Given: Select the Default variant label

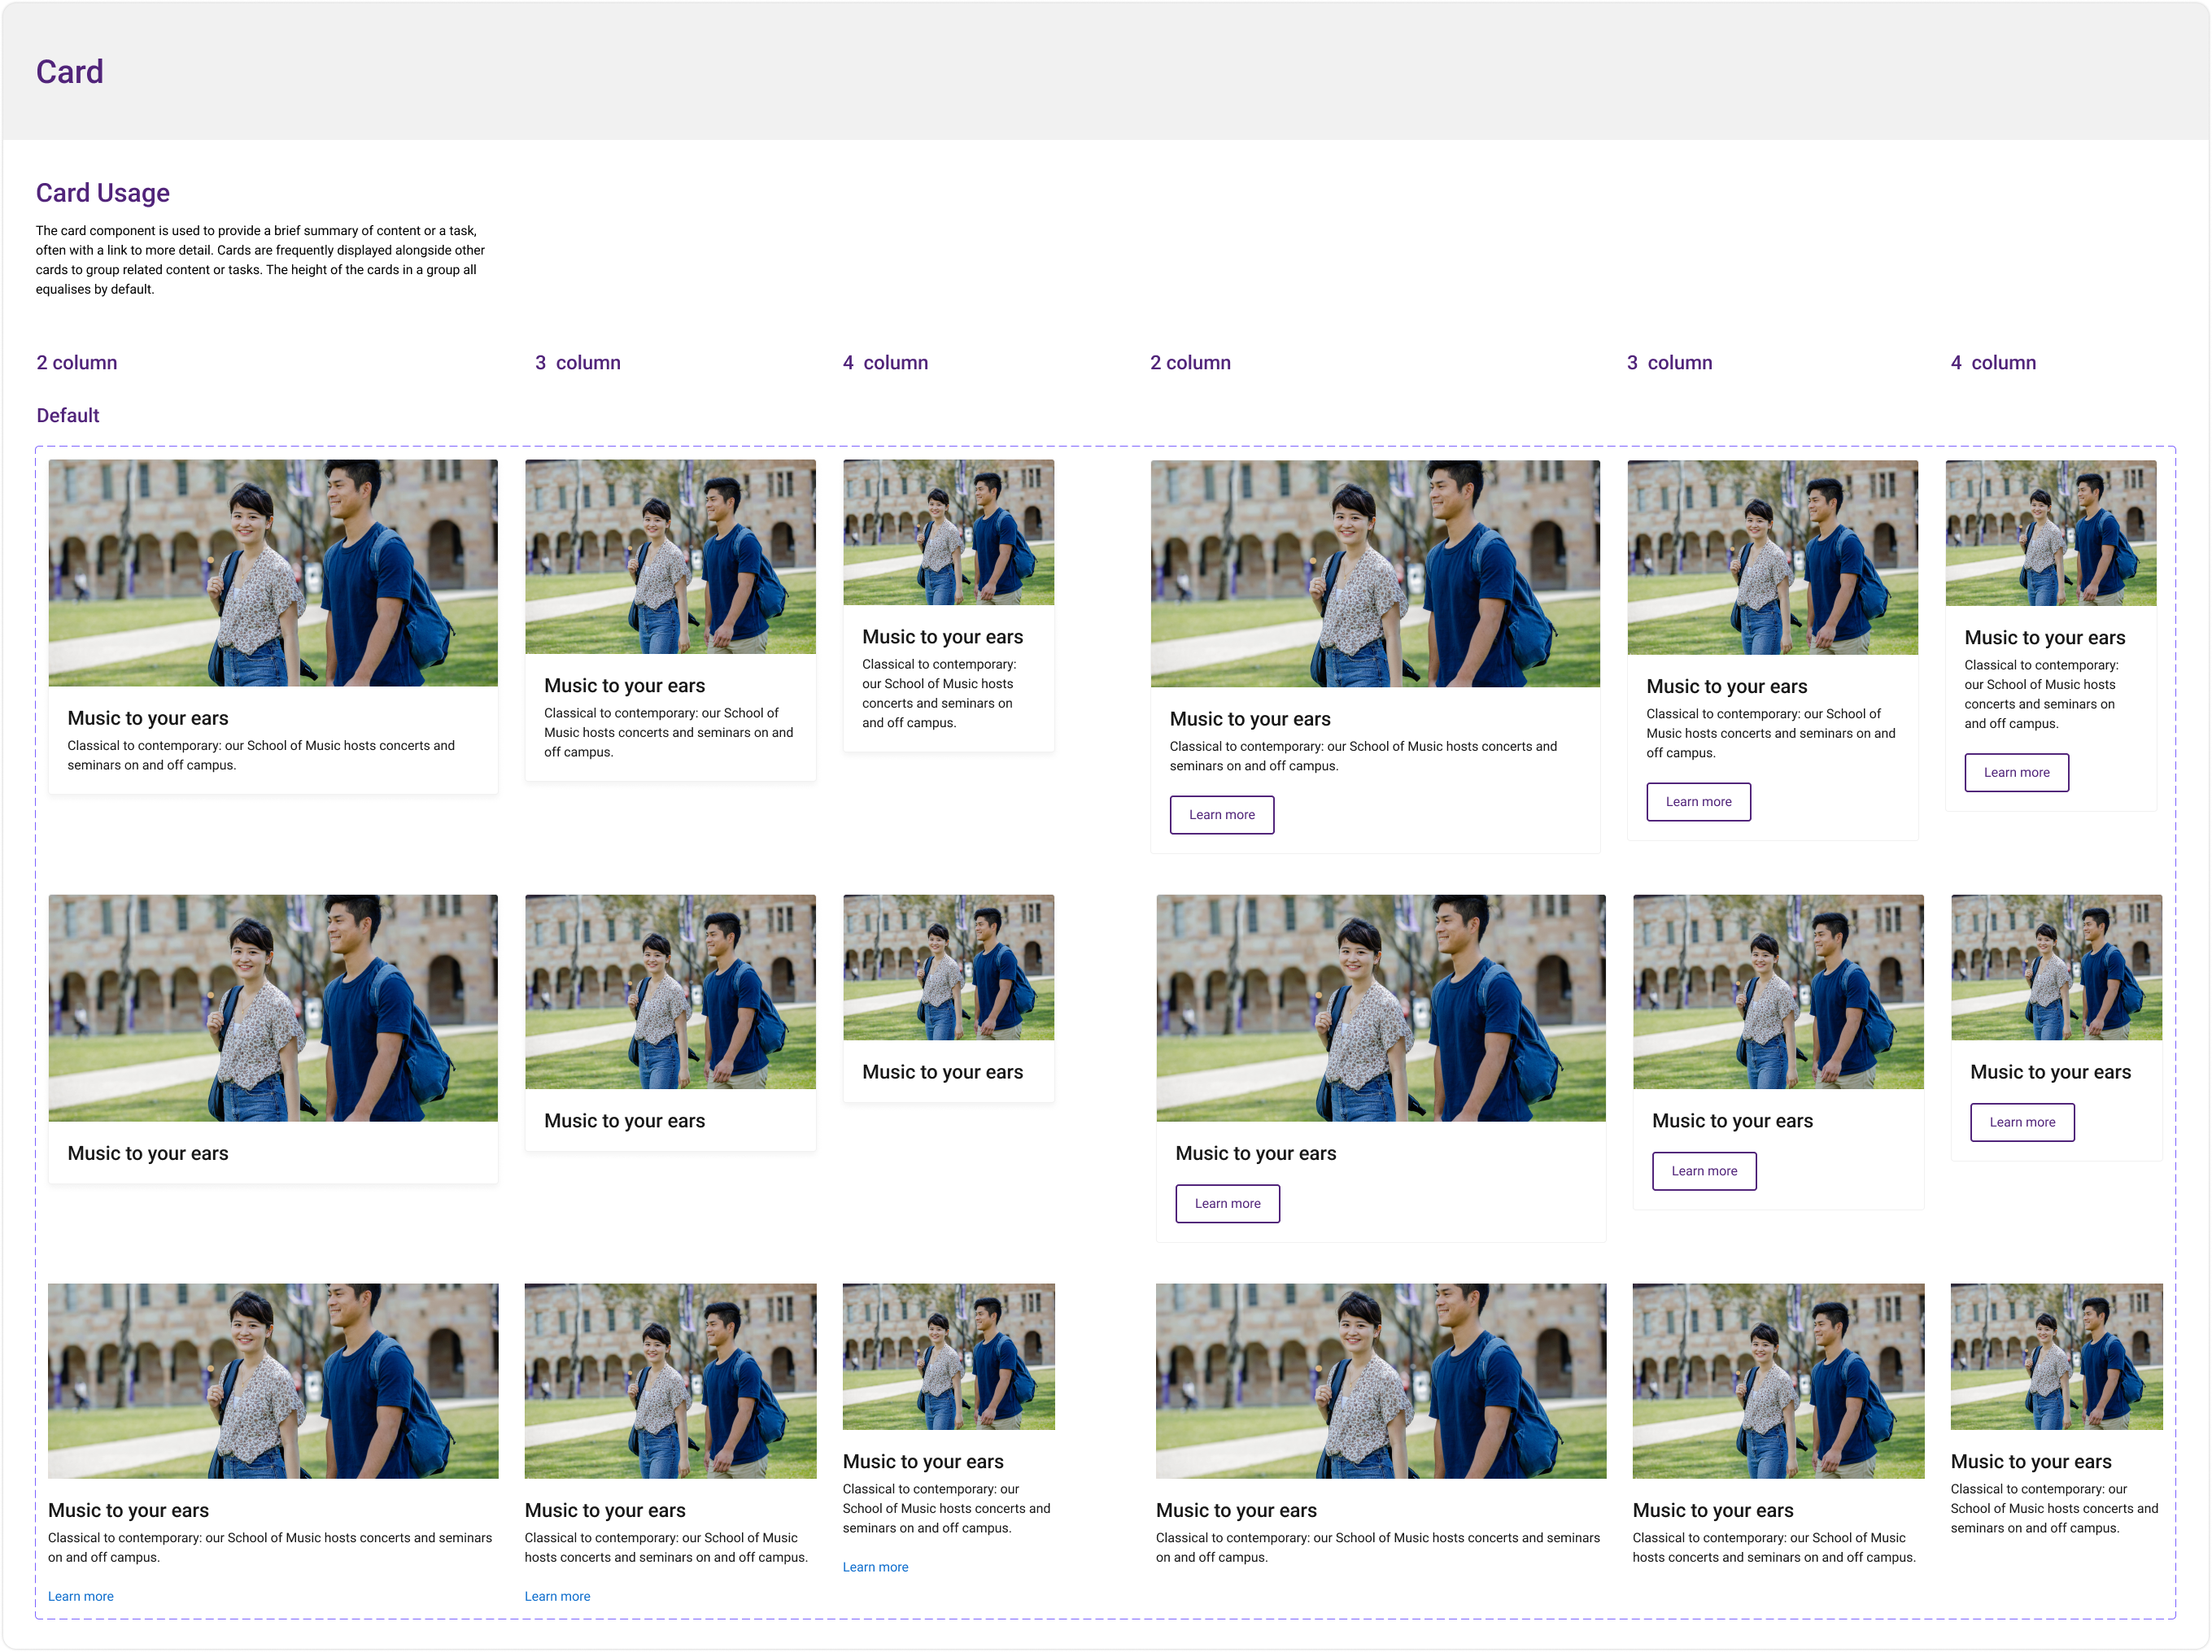Looking at the screenshot, I should click(68, 415).
